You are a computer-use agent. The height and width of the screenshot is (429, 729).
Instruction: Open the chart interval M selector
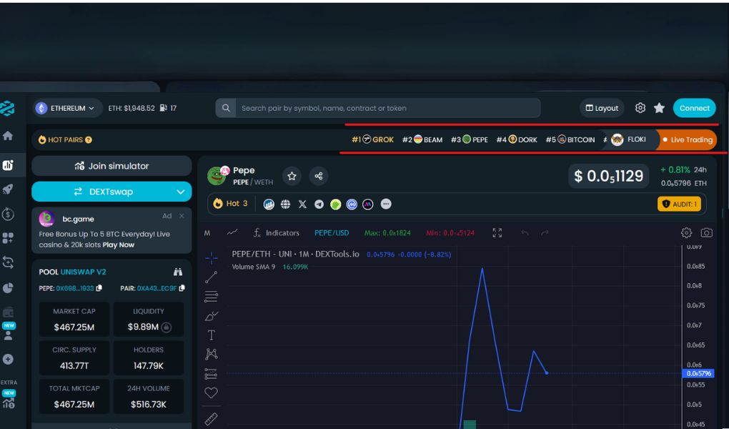(207, 232)
